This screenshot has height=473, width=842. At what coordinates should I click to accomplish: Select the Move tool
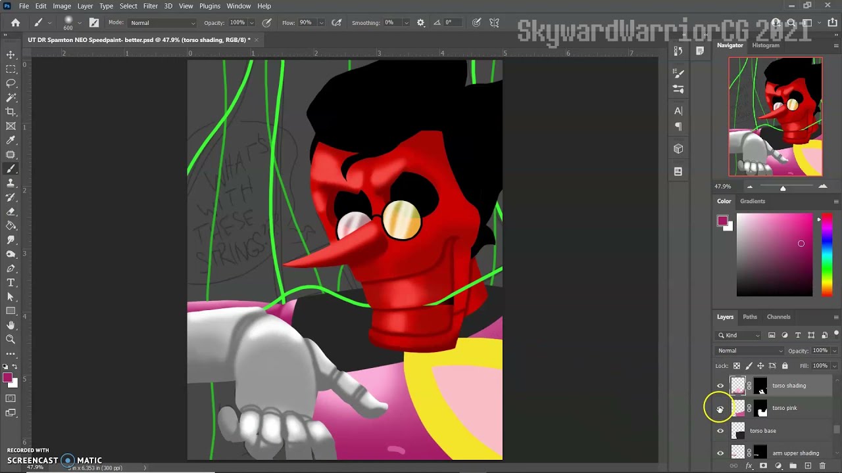11,55
